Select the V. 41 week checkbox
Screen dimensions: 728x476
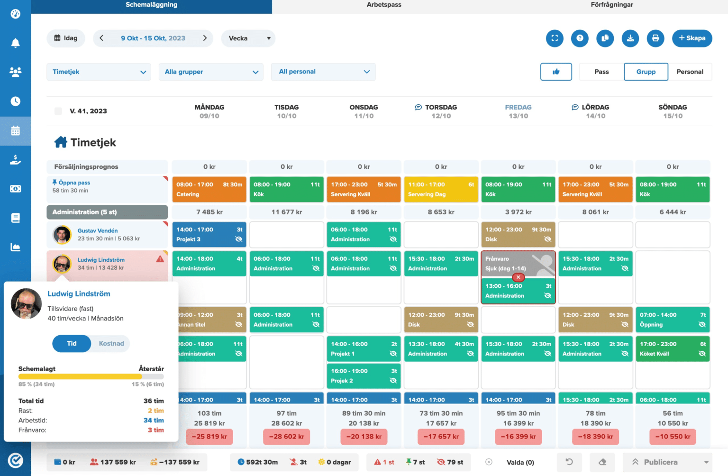click(x=58, y=111)
